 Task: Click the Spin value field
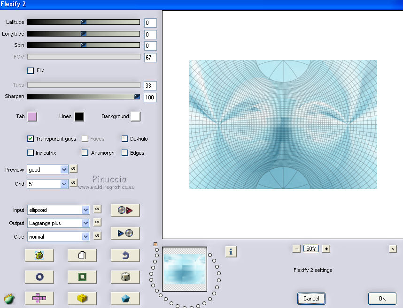point(150,46)
